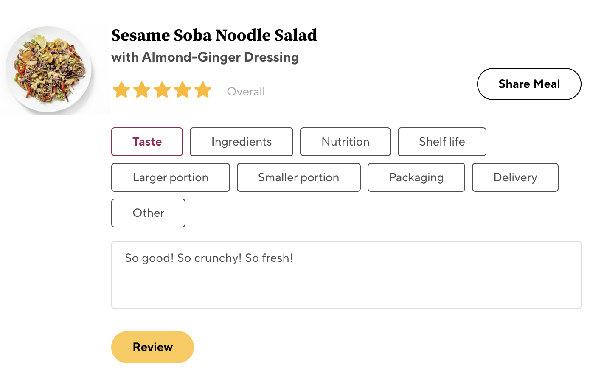Pick the Packaging feedback tag
The image size is (590, 376).
tap(416, 177)
